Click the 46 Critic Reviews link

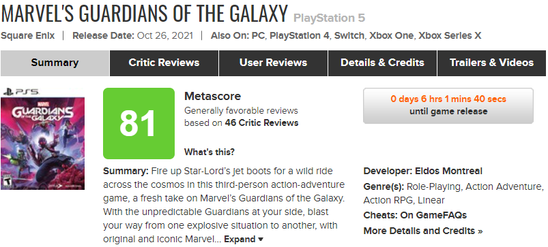(x=261, y=123)
